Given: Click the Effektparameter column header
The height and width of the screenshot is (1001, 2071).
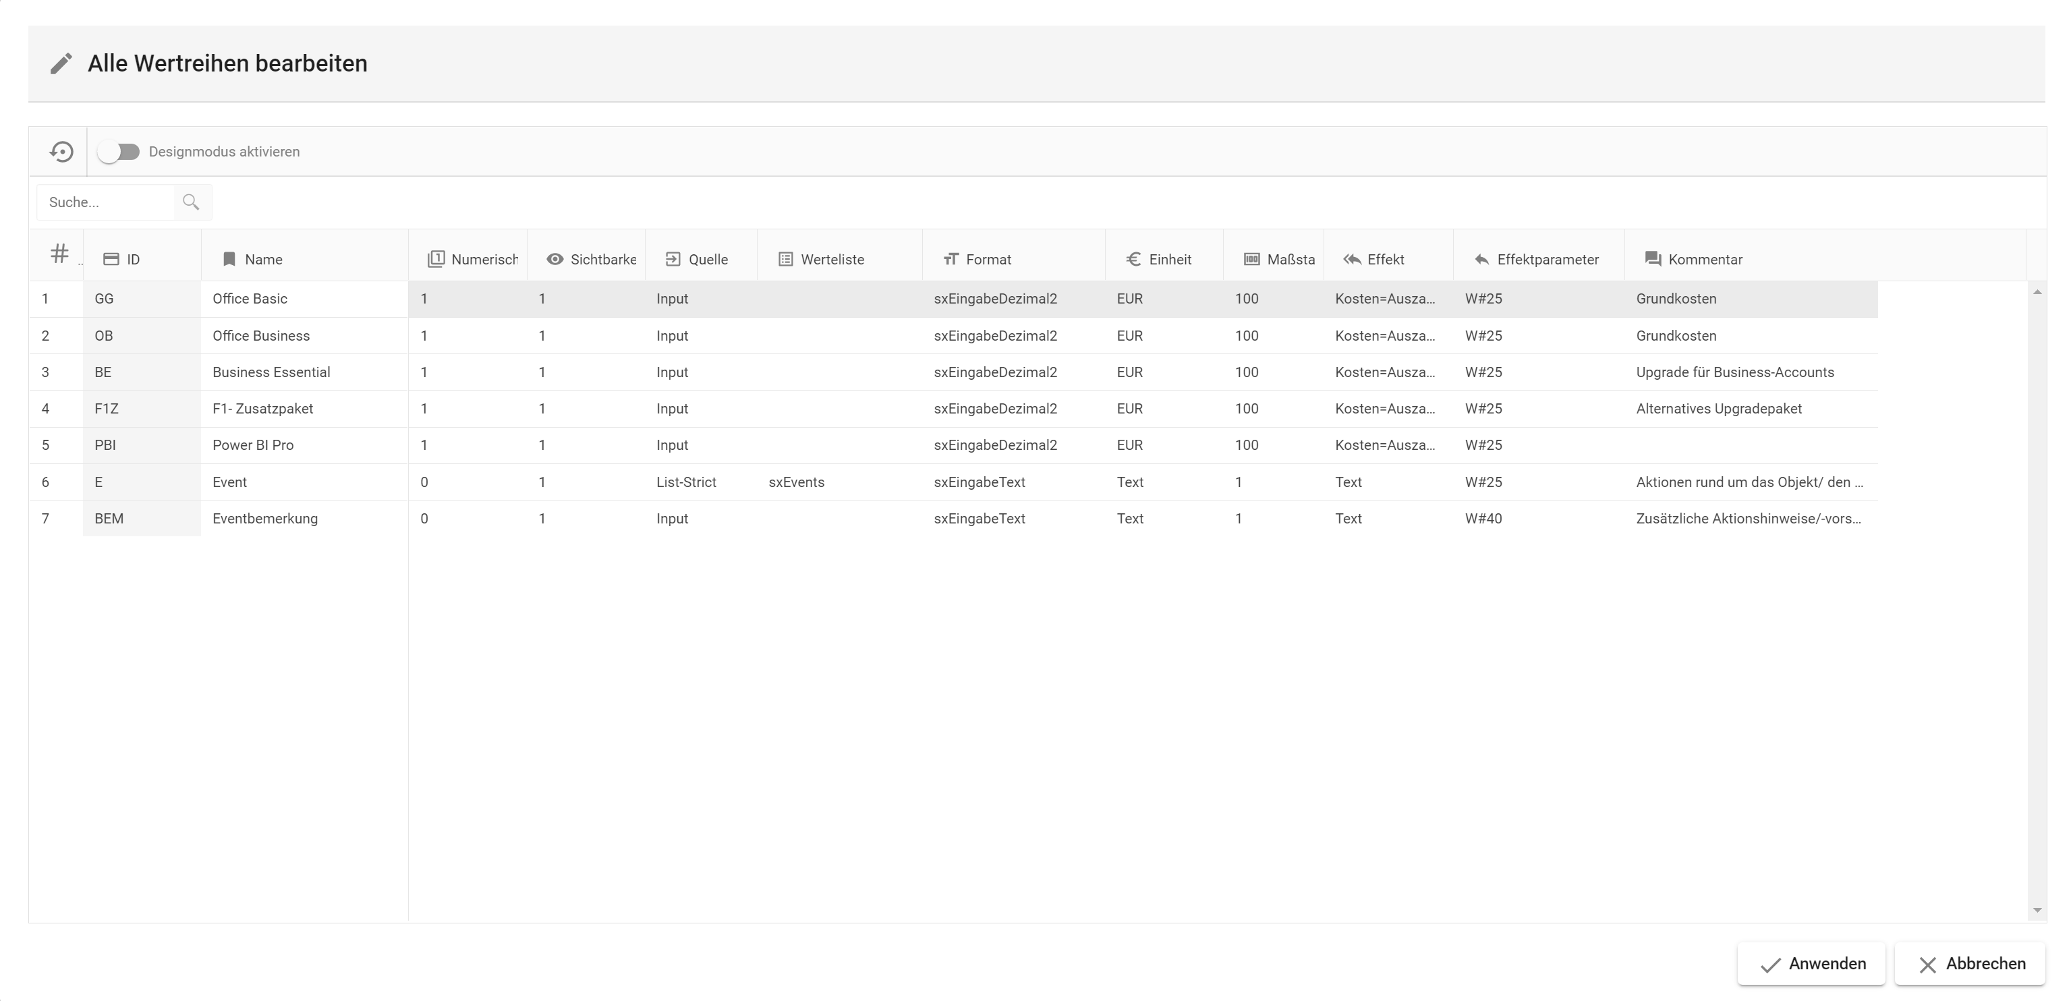Looking at the screenshot, I should point(1547,259).
